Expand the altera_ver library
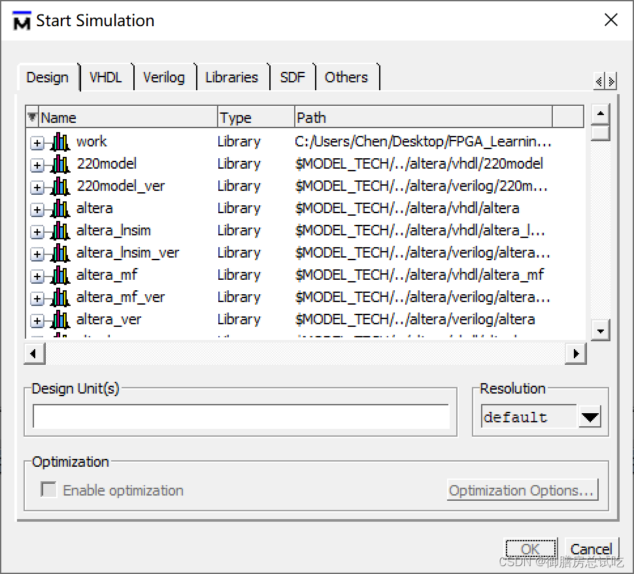634x574 pixels. click(37, 321)
